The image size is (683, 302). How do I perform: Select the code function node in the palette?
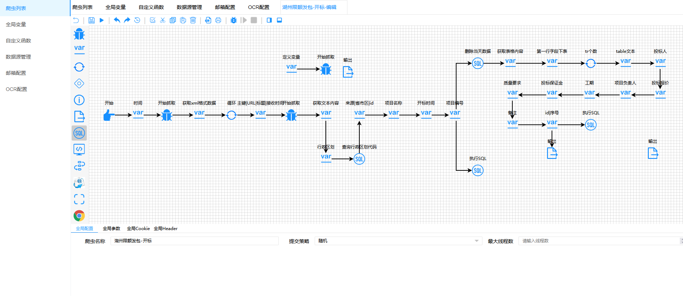coord(79,150)
